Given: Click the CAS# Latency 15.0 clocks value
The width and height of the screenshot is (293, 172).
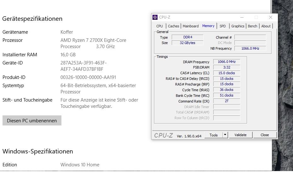Looking at the screenshot, I should (227, 73).
